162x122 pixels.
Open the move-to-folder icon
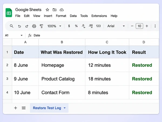pyautogui.click(x=55, y=10)
